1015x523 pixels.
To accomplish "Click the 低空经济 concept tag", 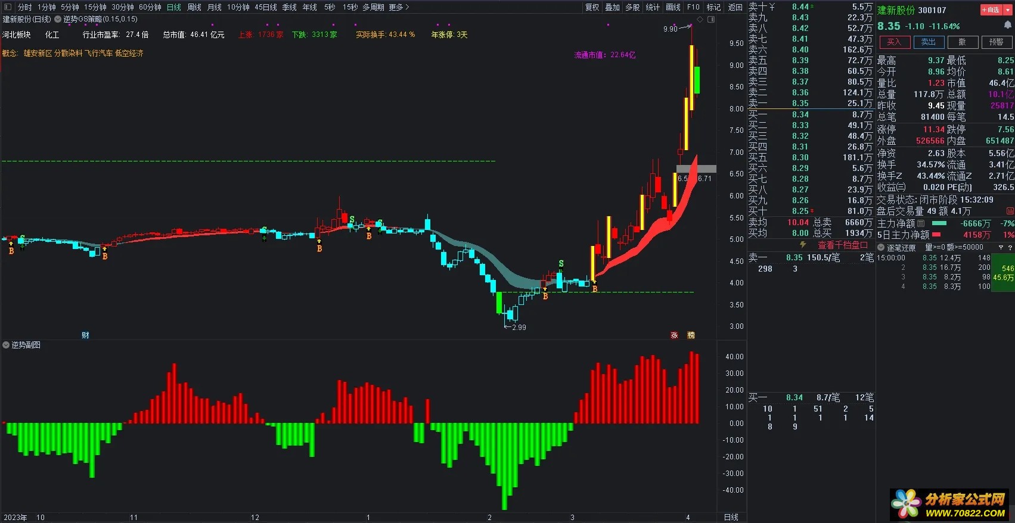I will point(129,54).
